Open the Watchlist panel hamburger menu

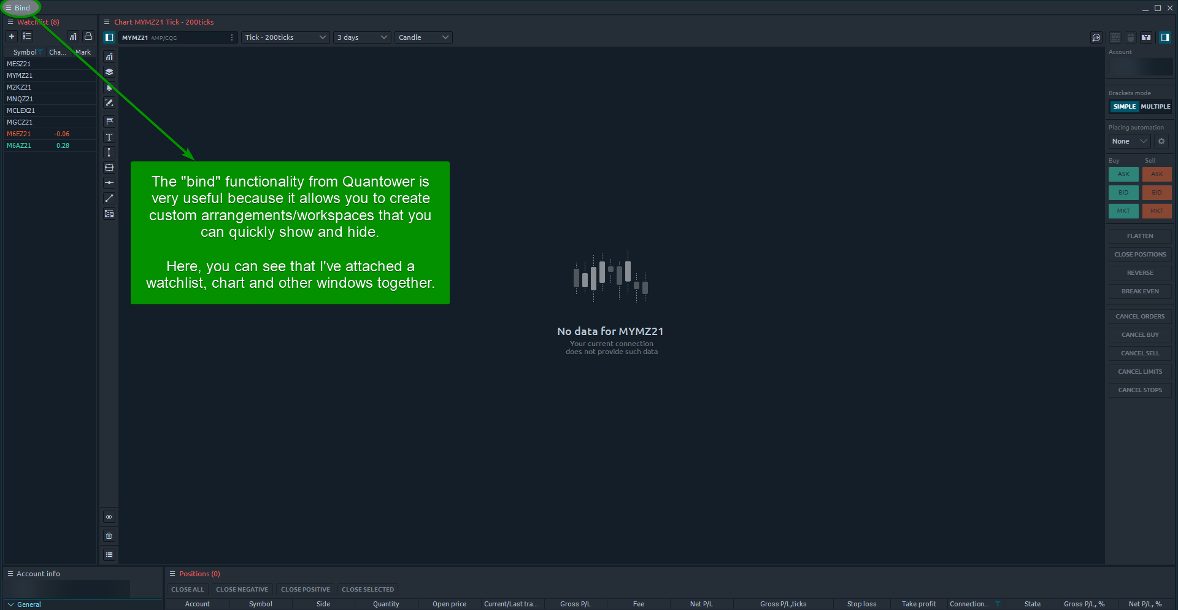click(x=10, y=22)
